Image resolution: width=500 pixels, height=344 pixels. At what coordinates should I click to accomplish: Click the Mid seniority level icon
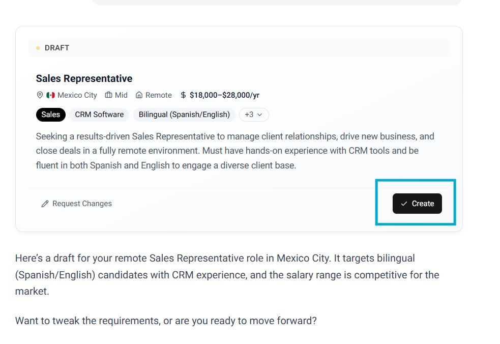[x=108, y=95]
